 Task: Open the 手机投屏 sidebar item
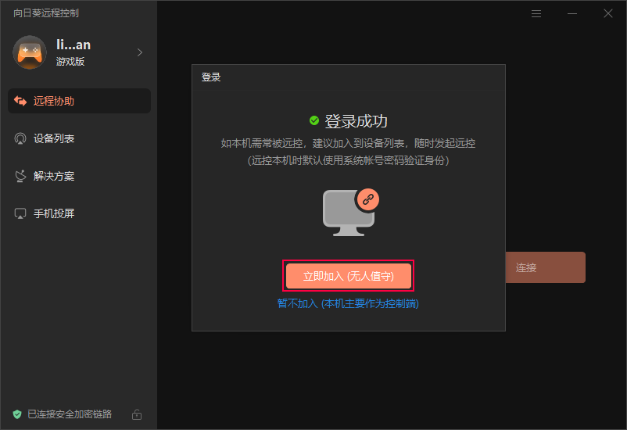pyautogui.click(x=79, y=213)
